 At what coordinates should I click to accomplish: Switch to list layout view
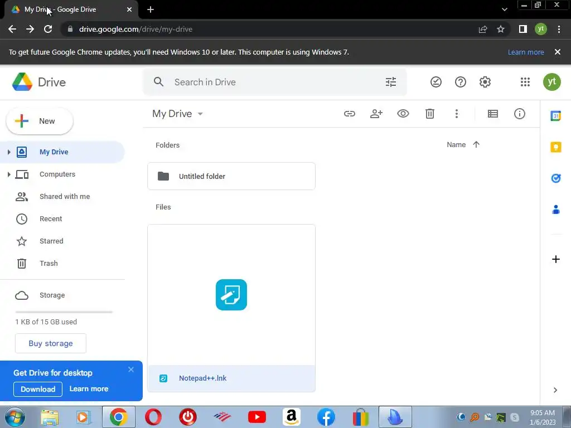pos(493,114)
